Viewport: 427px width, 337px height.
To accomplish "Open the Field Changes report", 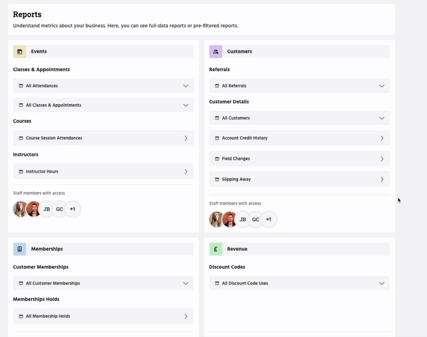I will tap(299, 159).
